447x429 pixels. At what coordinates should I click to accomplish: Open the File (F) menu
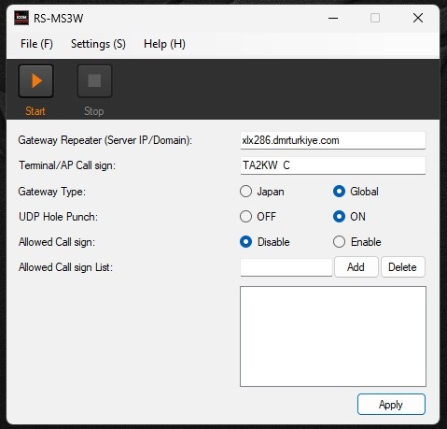(36, 44)
